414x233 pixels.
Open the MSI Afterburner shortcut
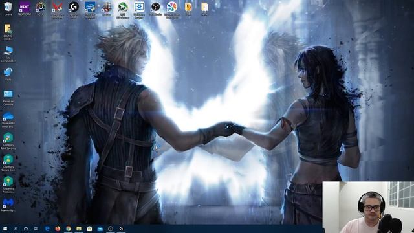(123, 10)
